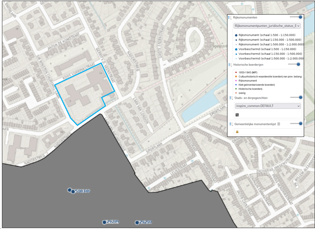Viewport: 315px width, 229px height.
Task: Click legend entry 'Rijksmonument (schaal 1:150.000 - 1:500.000)'
Action: pyautogui.click(x=270, y=40)
